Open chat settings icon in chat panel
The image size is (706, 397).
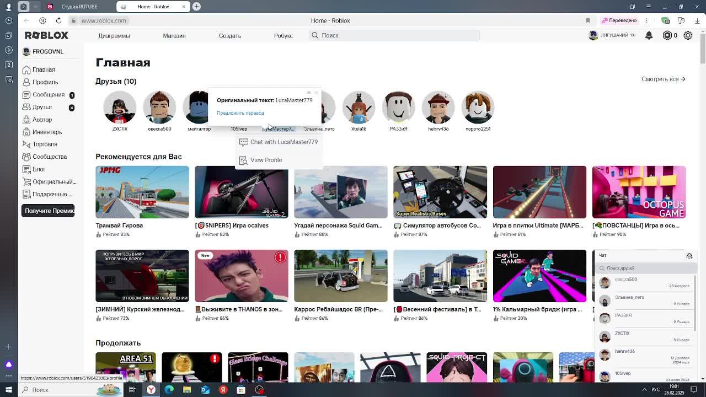689,256
